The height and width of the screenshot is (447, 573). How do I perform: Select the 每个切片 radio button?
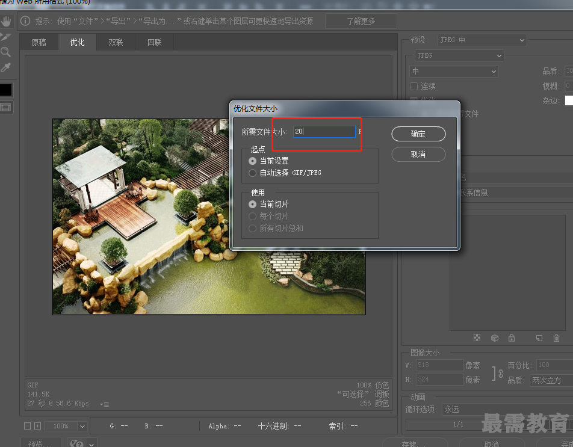pos(252,216)
